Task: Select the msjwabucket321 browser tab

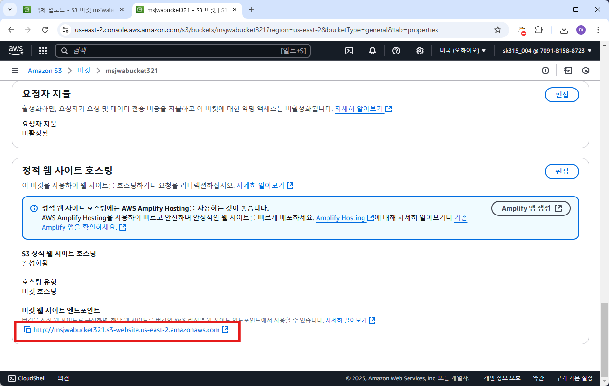Action: (186, 9)
